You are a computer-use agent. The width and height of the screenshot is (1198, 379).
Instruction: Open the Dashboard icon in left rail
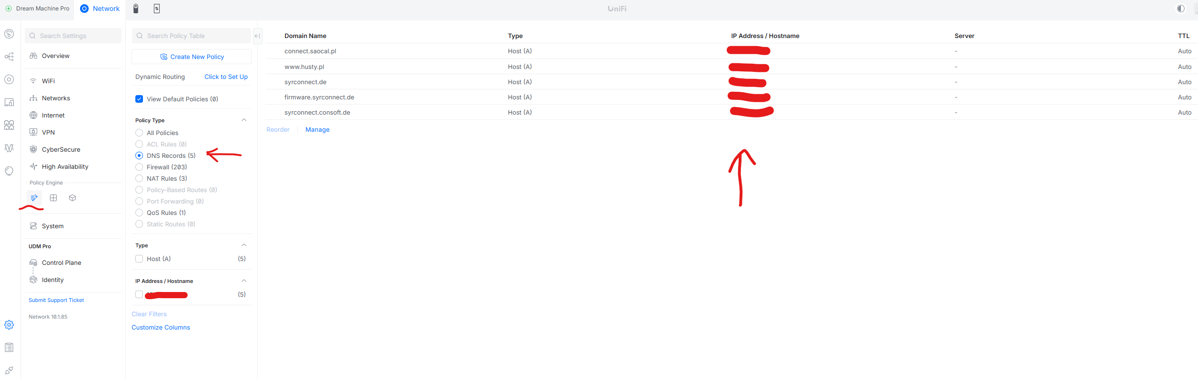pyautogui.click(x=9, y=34)
